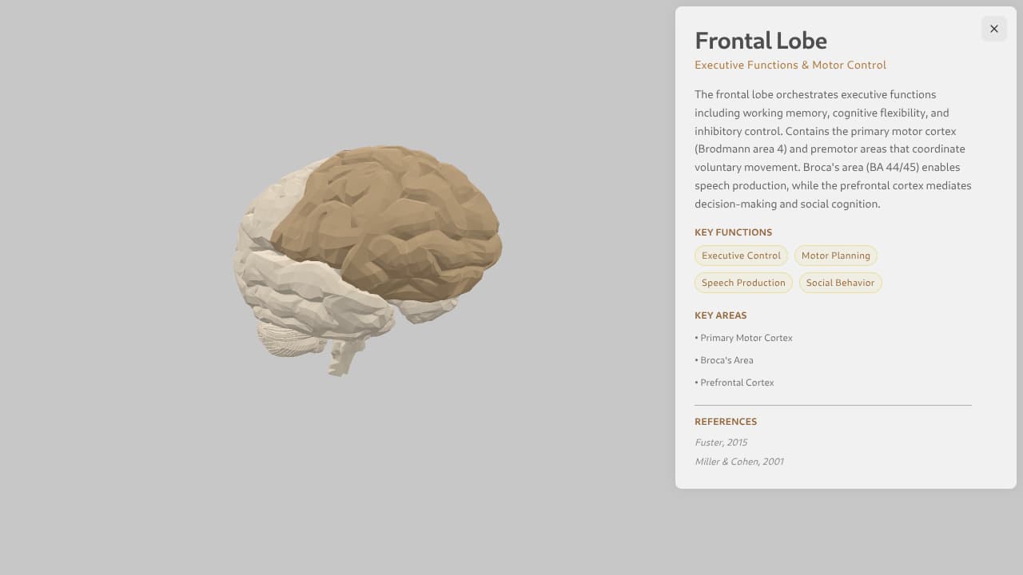Click the Frontal Lobe panel title
1023x575 pixels.
(760, 40)
